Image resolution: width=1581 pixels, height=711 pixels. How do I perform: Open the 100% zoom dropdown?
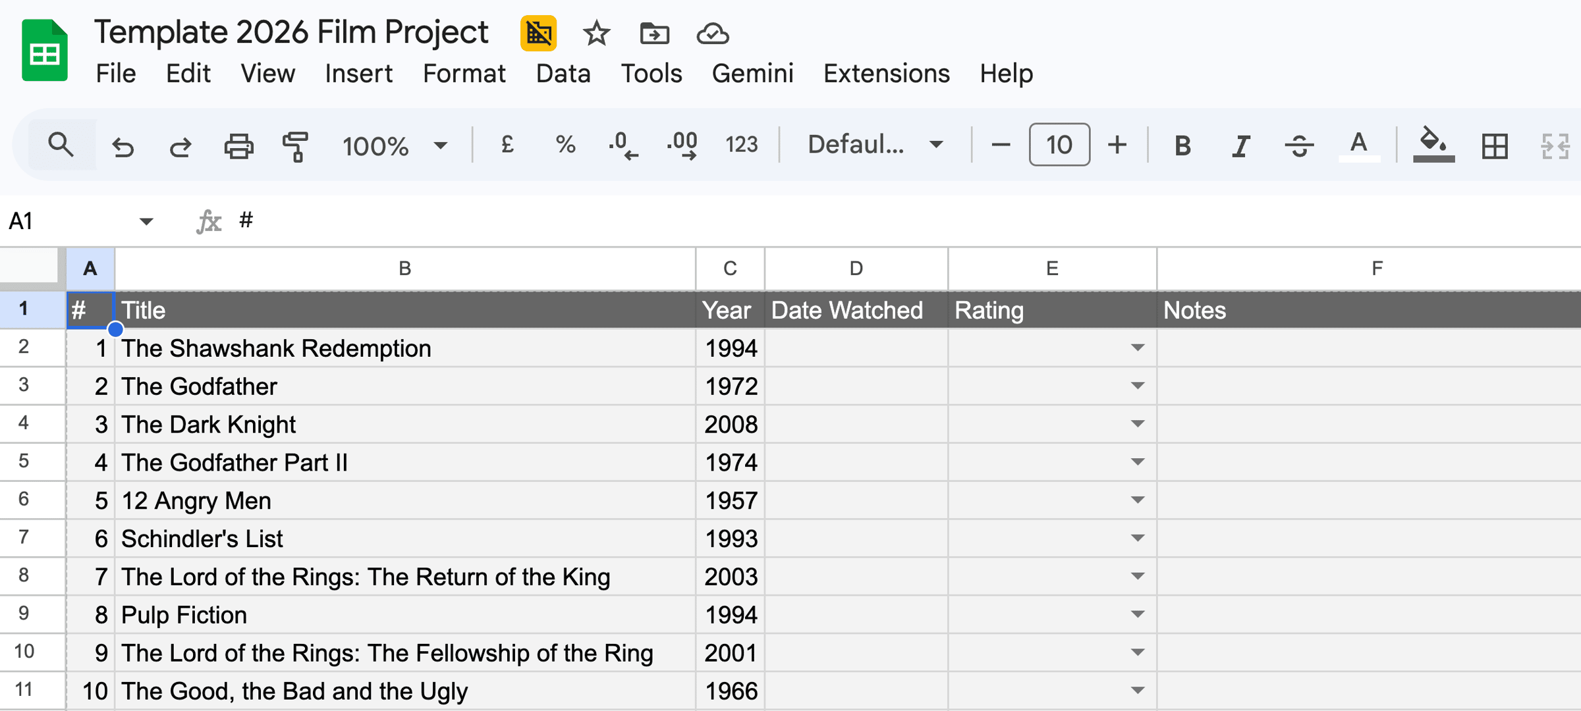[394, 145]
